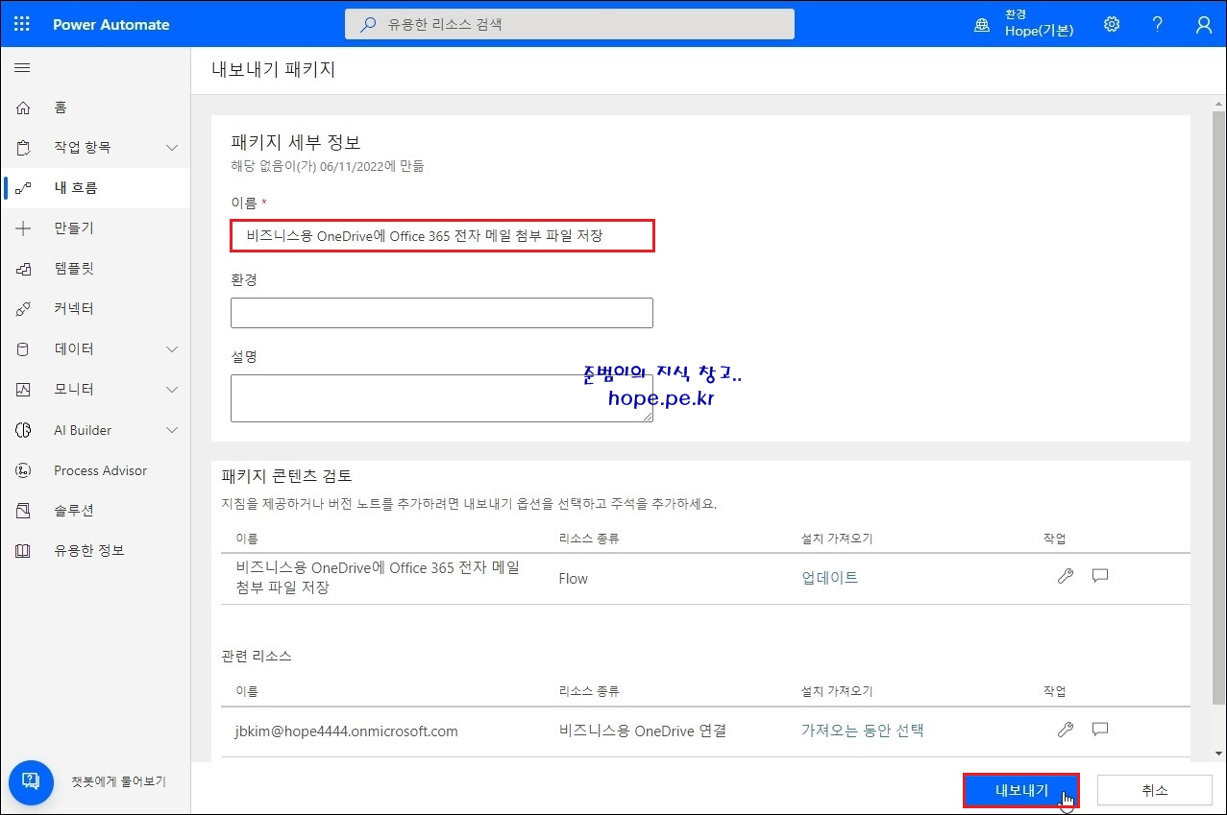Click the Create plus icon
This screenshot has width=1227, height=815.
click(23, 228)
